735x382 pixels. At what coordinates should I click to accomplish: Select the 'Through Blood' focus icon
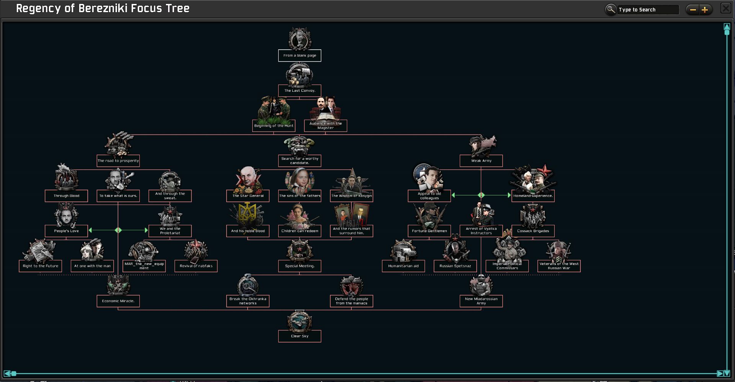click(66, 177)
